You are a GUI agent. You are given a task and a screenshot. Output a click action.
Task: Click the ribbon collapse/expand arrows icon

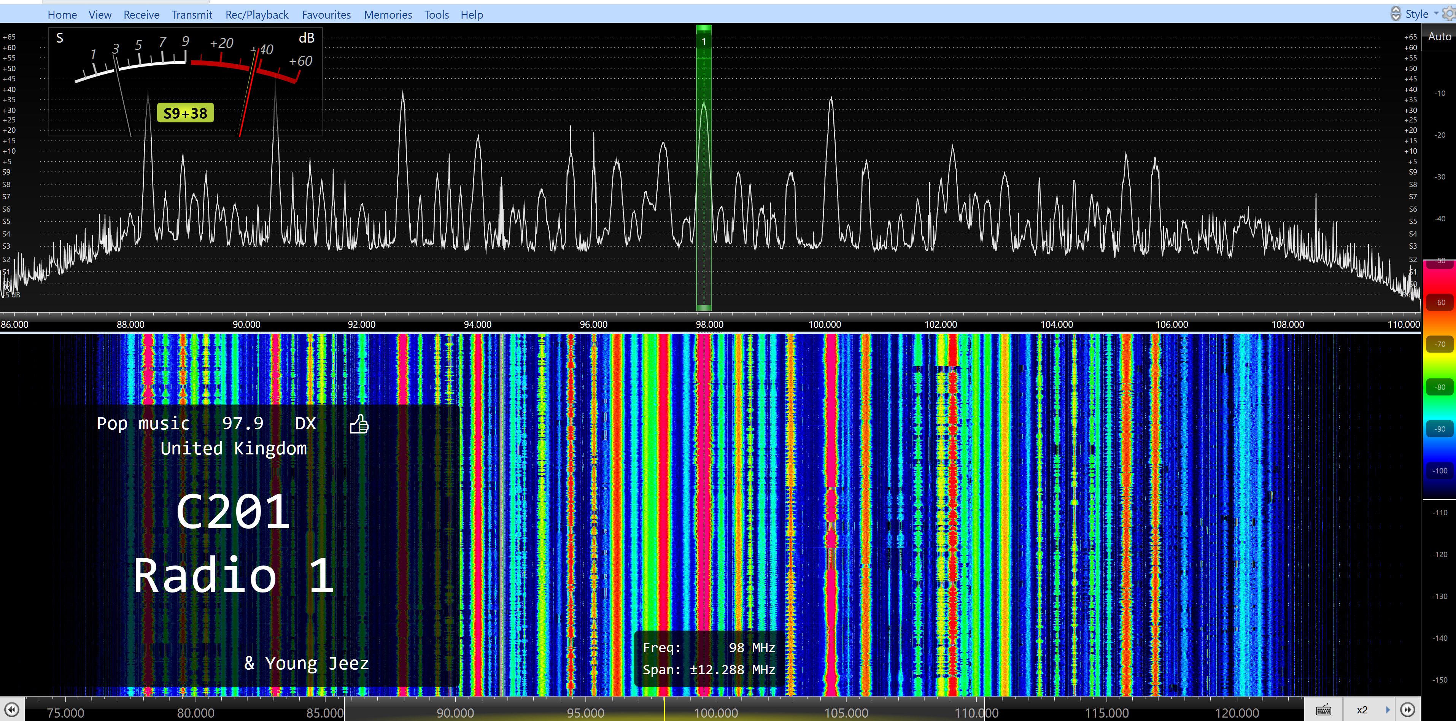[1396, 14]
